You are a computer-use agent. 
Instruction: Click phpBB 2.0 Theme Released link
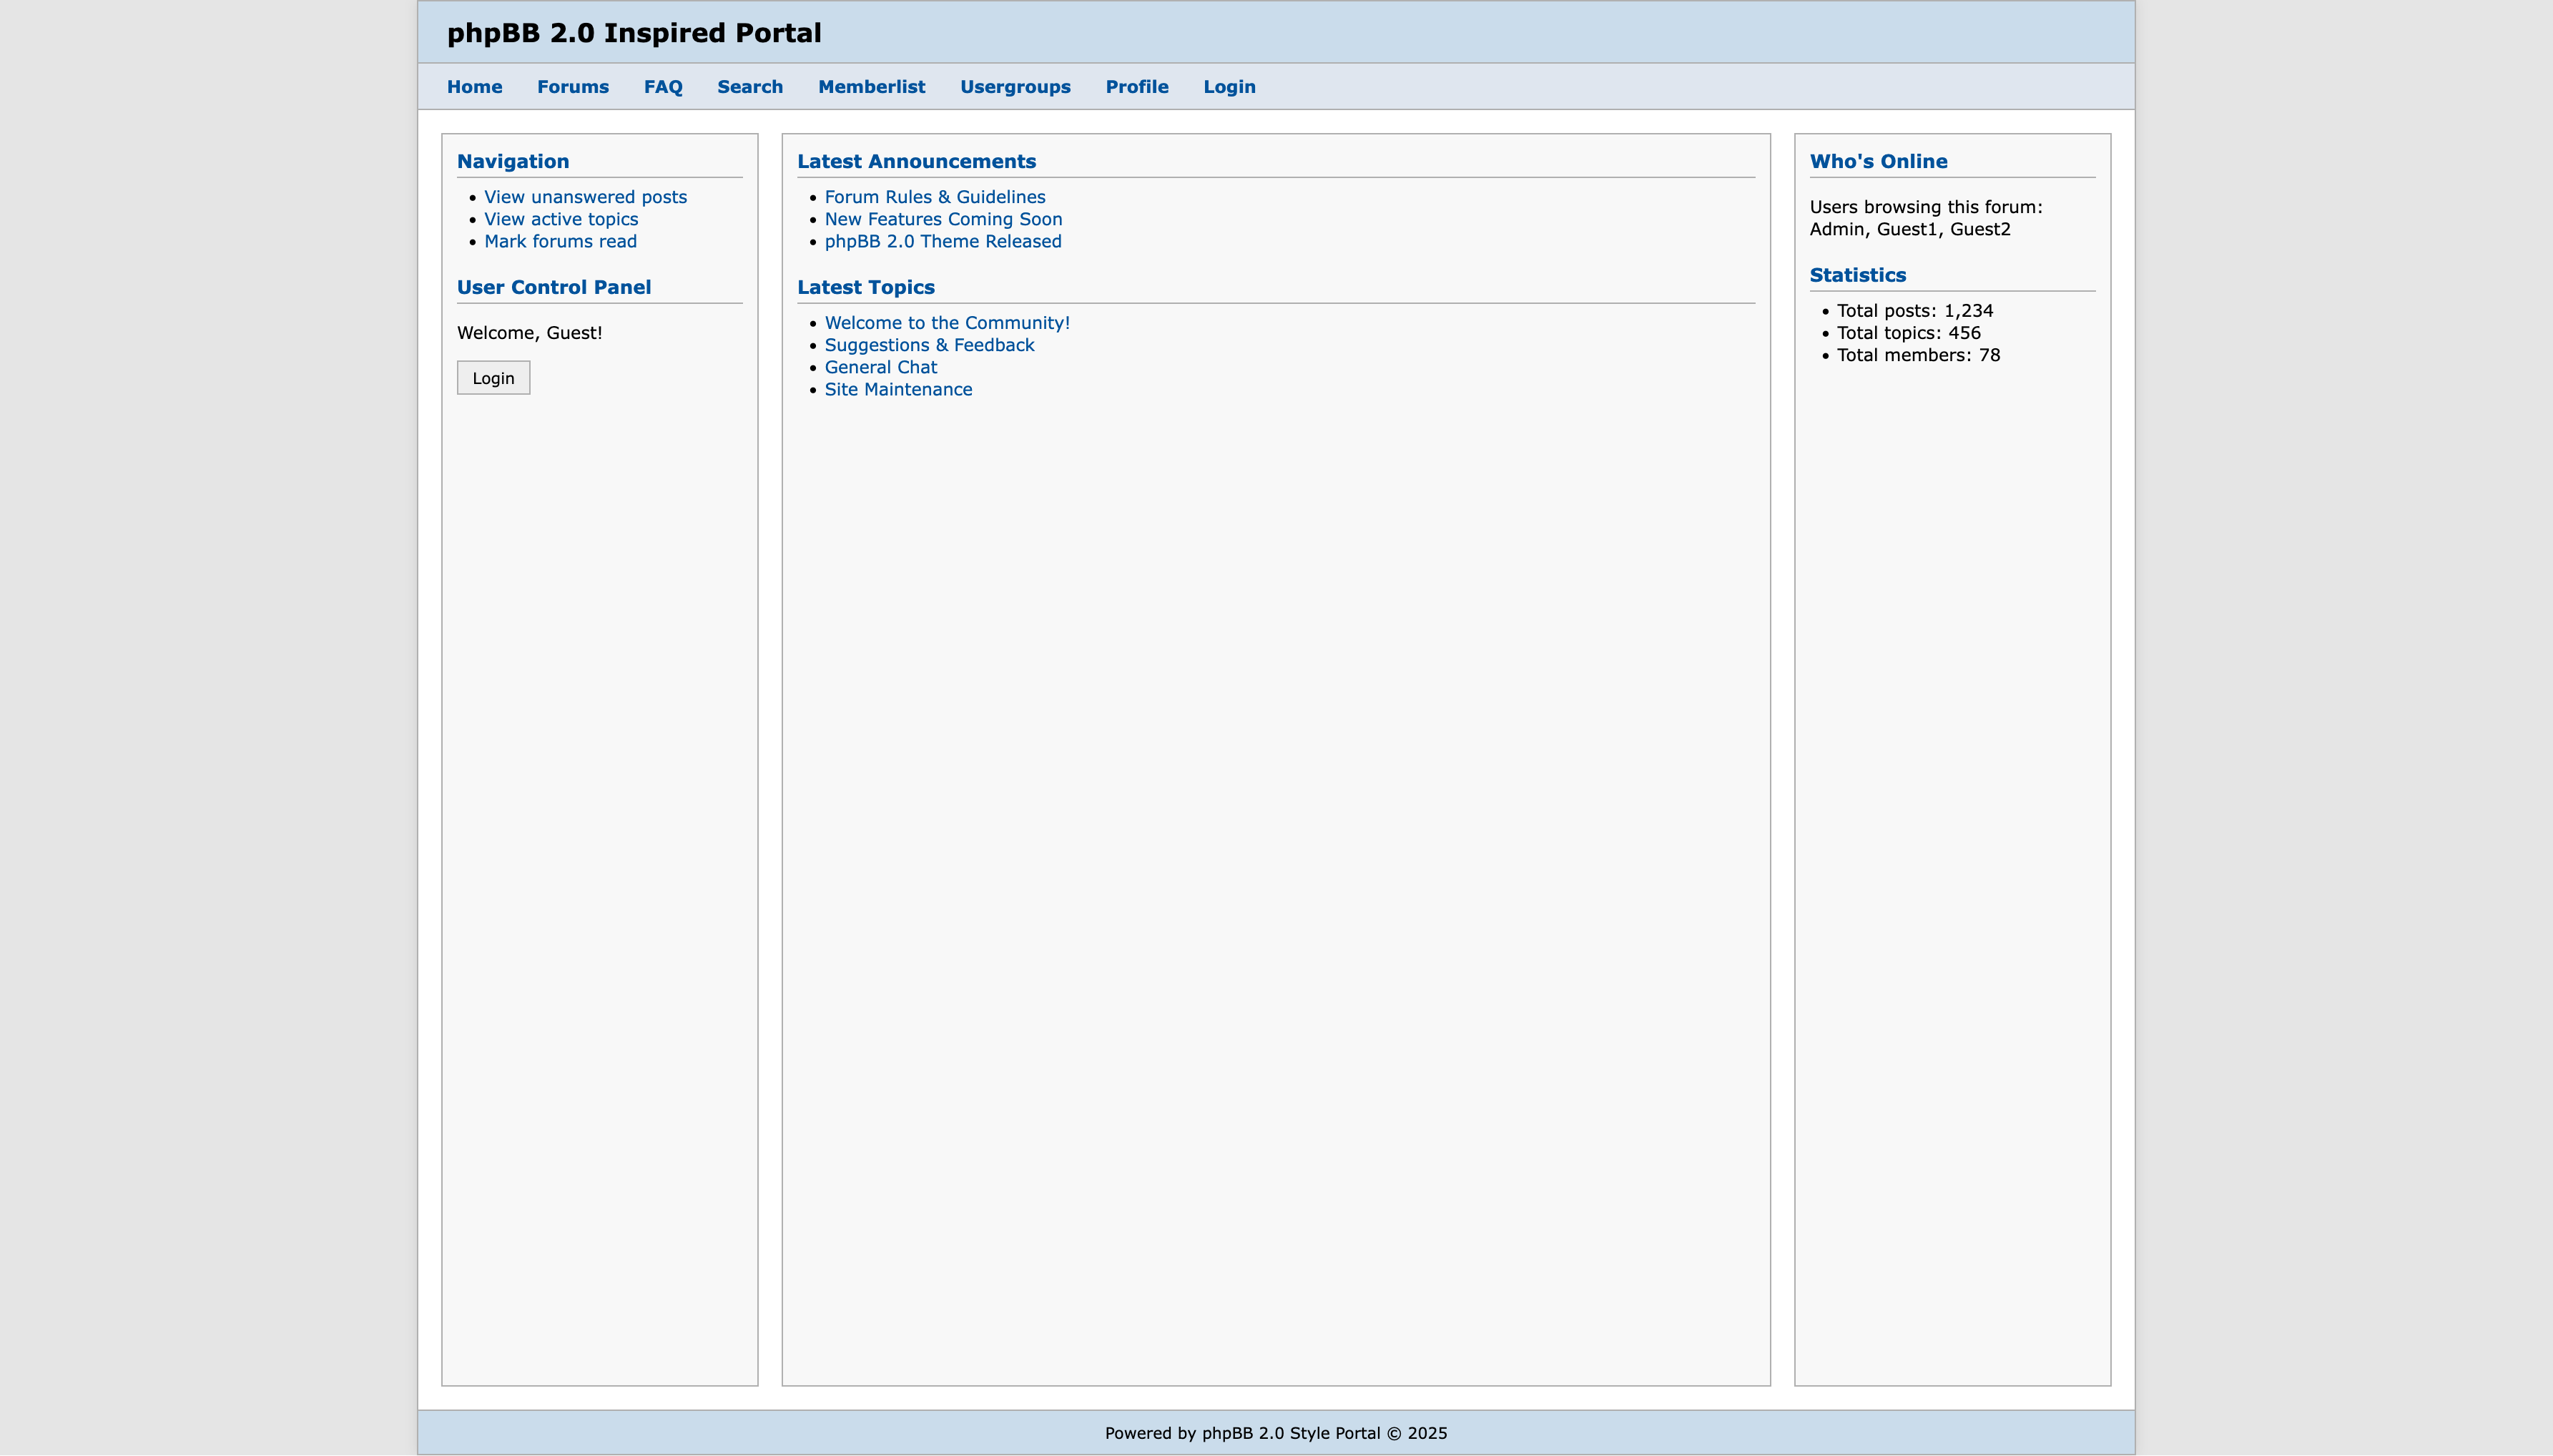pyautogui.click(x=942, y=241)
